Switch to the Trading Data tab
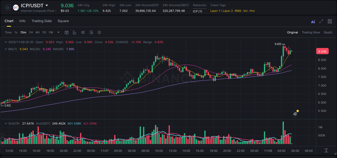 [x=42, y=21]
